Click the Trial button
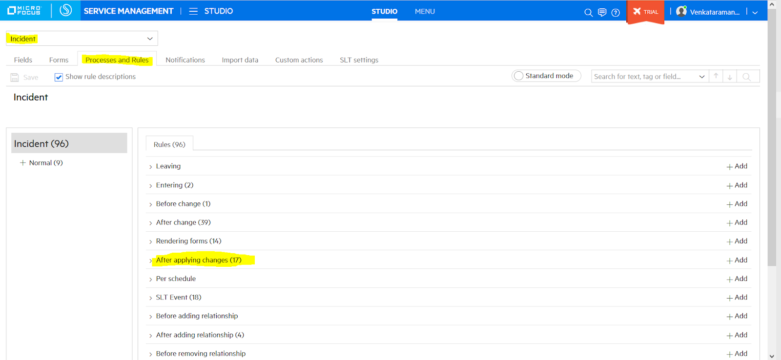Viewport: 781px width, 360px height. (x=645, y=12)
